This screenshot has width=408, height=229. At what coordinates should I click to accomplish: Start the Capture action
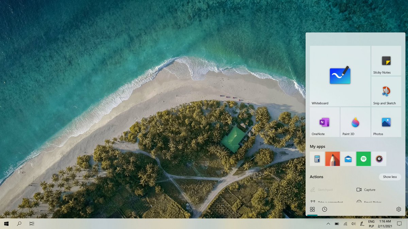365,190
